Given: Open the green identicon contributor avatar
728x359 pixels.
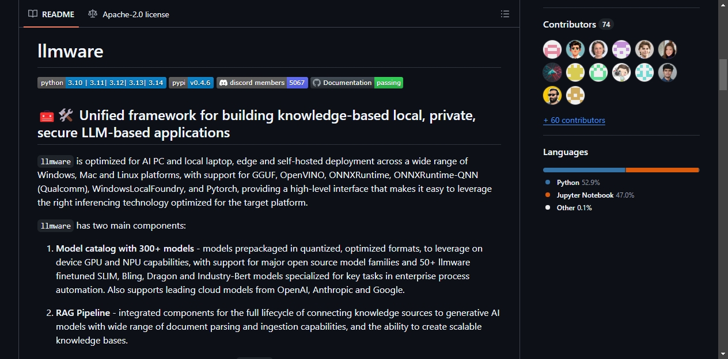Looking at the screenshot, I should [598, 72].
